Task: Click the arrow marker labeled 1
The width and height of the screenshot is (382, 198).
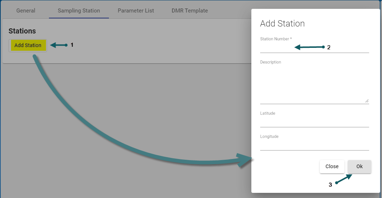Action: 59,45
